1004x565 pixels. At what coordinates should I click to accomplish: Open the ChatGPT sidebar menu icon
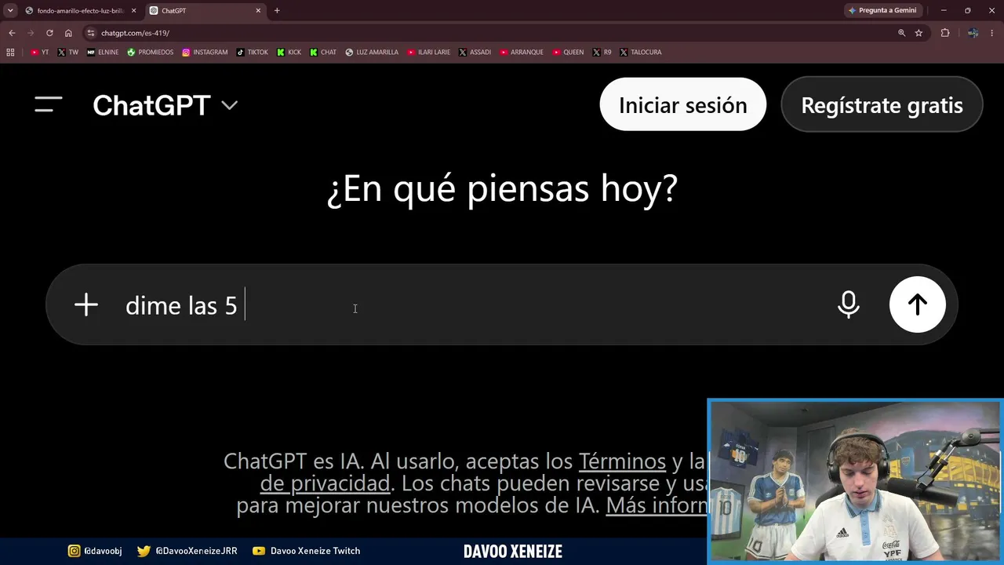pos(49,105)
